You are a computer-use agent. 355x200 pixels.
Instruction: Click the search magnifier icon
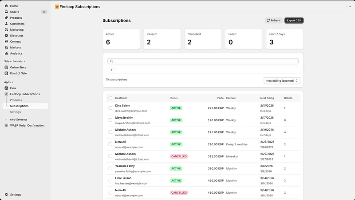click(x=111, y=61)
